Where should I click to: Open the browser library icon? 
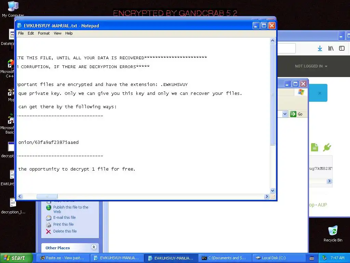click(x=331, y=48)
